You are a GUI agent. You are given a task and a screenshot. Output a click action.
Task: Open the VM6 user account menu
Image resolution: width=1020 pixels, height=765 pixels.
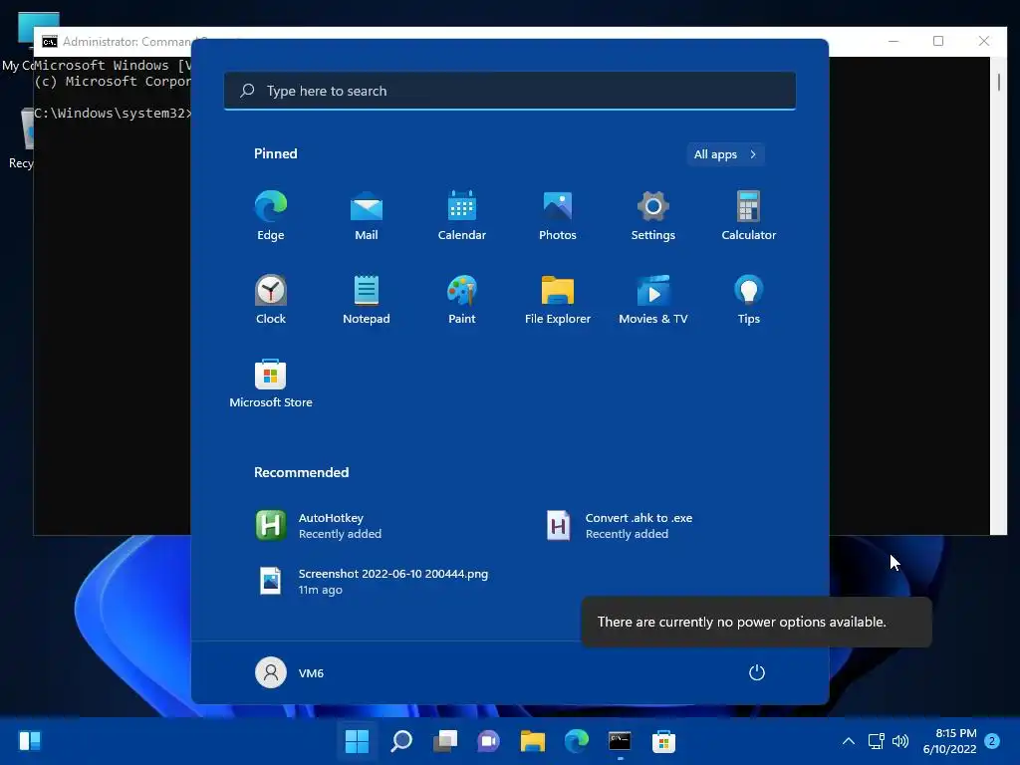[x=290, y=672]
